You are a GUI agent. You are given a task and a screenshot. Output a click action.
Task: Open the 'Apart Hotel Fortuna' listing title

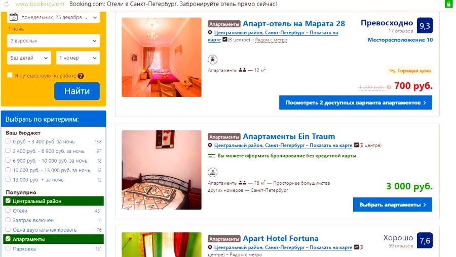[x=281, y=238]
